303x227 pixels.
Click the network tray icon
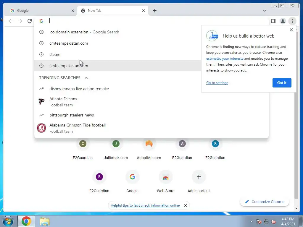point(266,221)
